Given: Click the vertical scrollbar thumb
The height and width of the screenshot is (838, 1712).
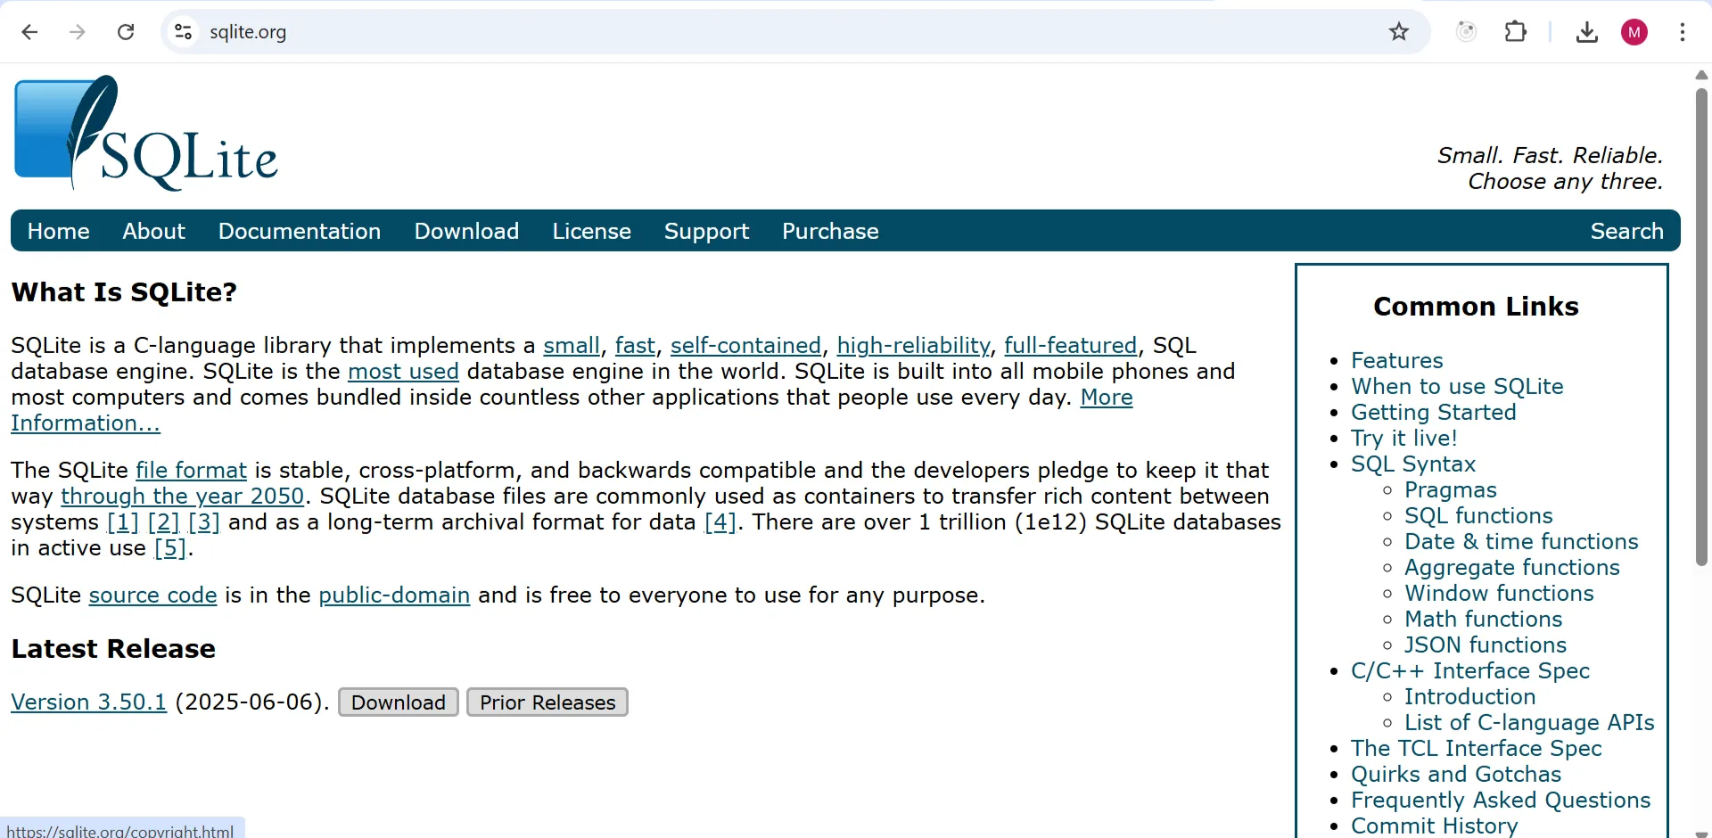Looking at the screenshot, I should [x=1701, y=326].
